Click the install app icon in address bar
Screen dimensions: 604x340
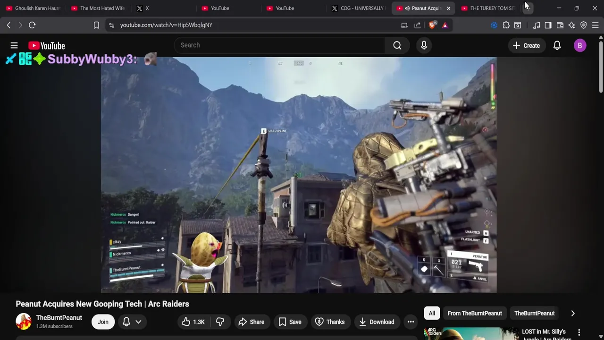click(404, 25)
